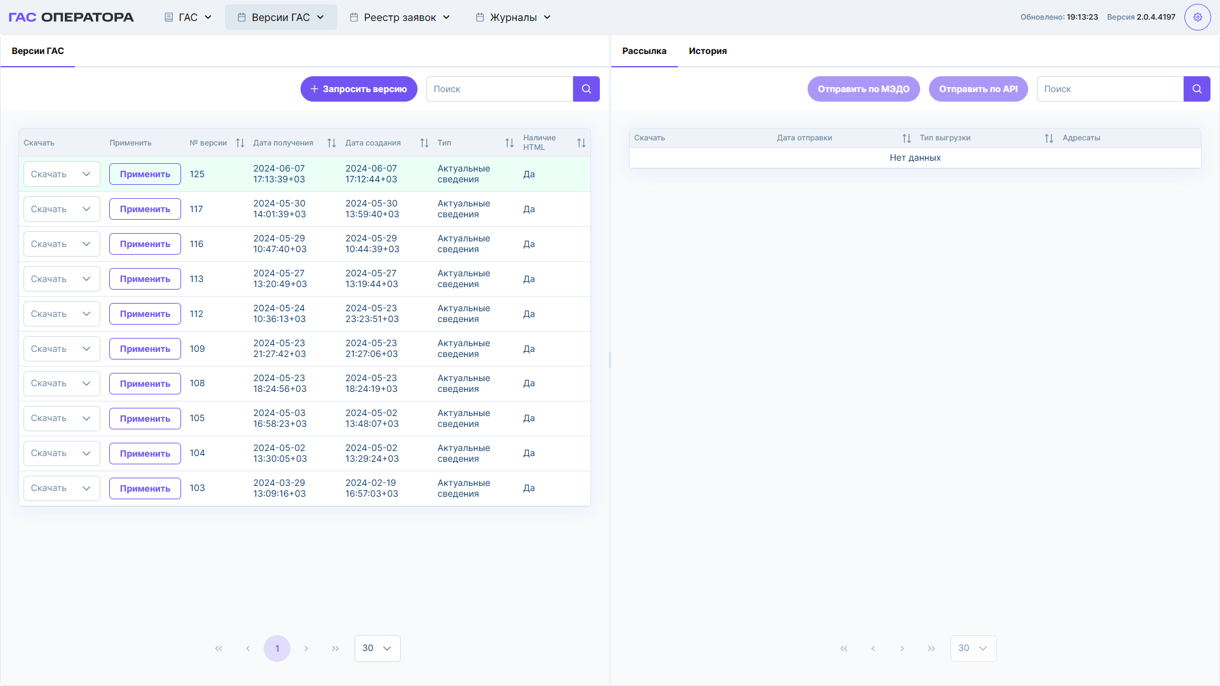Go to last page in mailing panel

pos(932,649)
